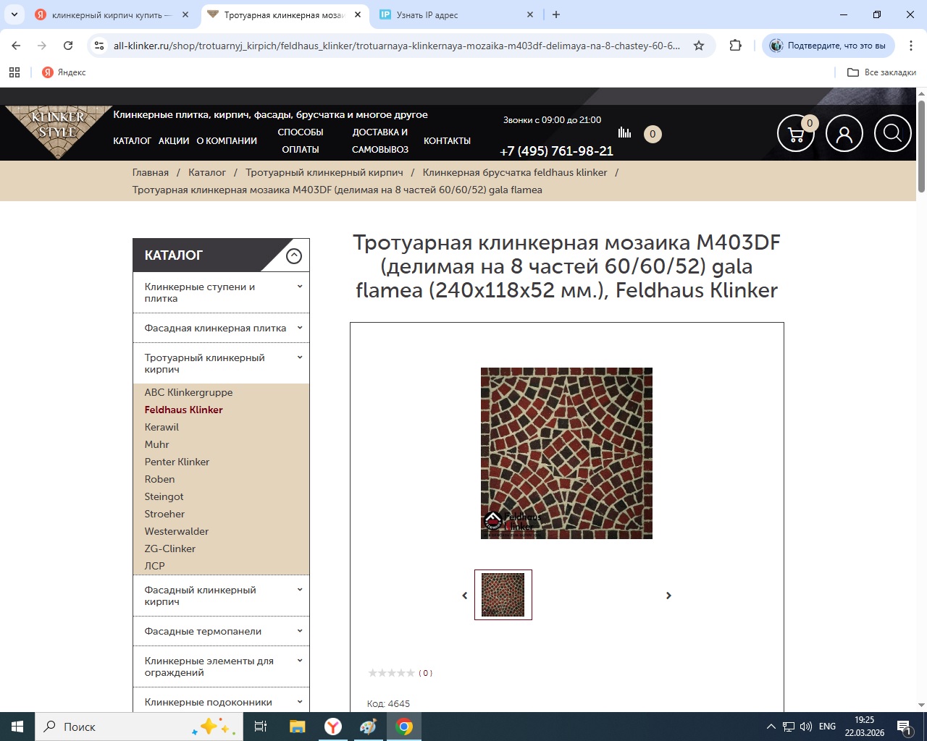Select Kerawil brand link
Image resolution: width=927 pixels, height=741 pixels.
click(x=162, y=427)
